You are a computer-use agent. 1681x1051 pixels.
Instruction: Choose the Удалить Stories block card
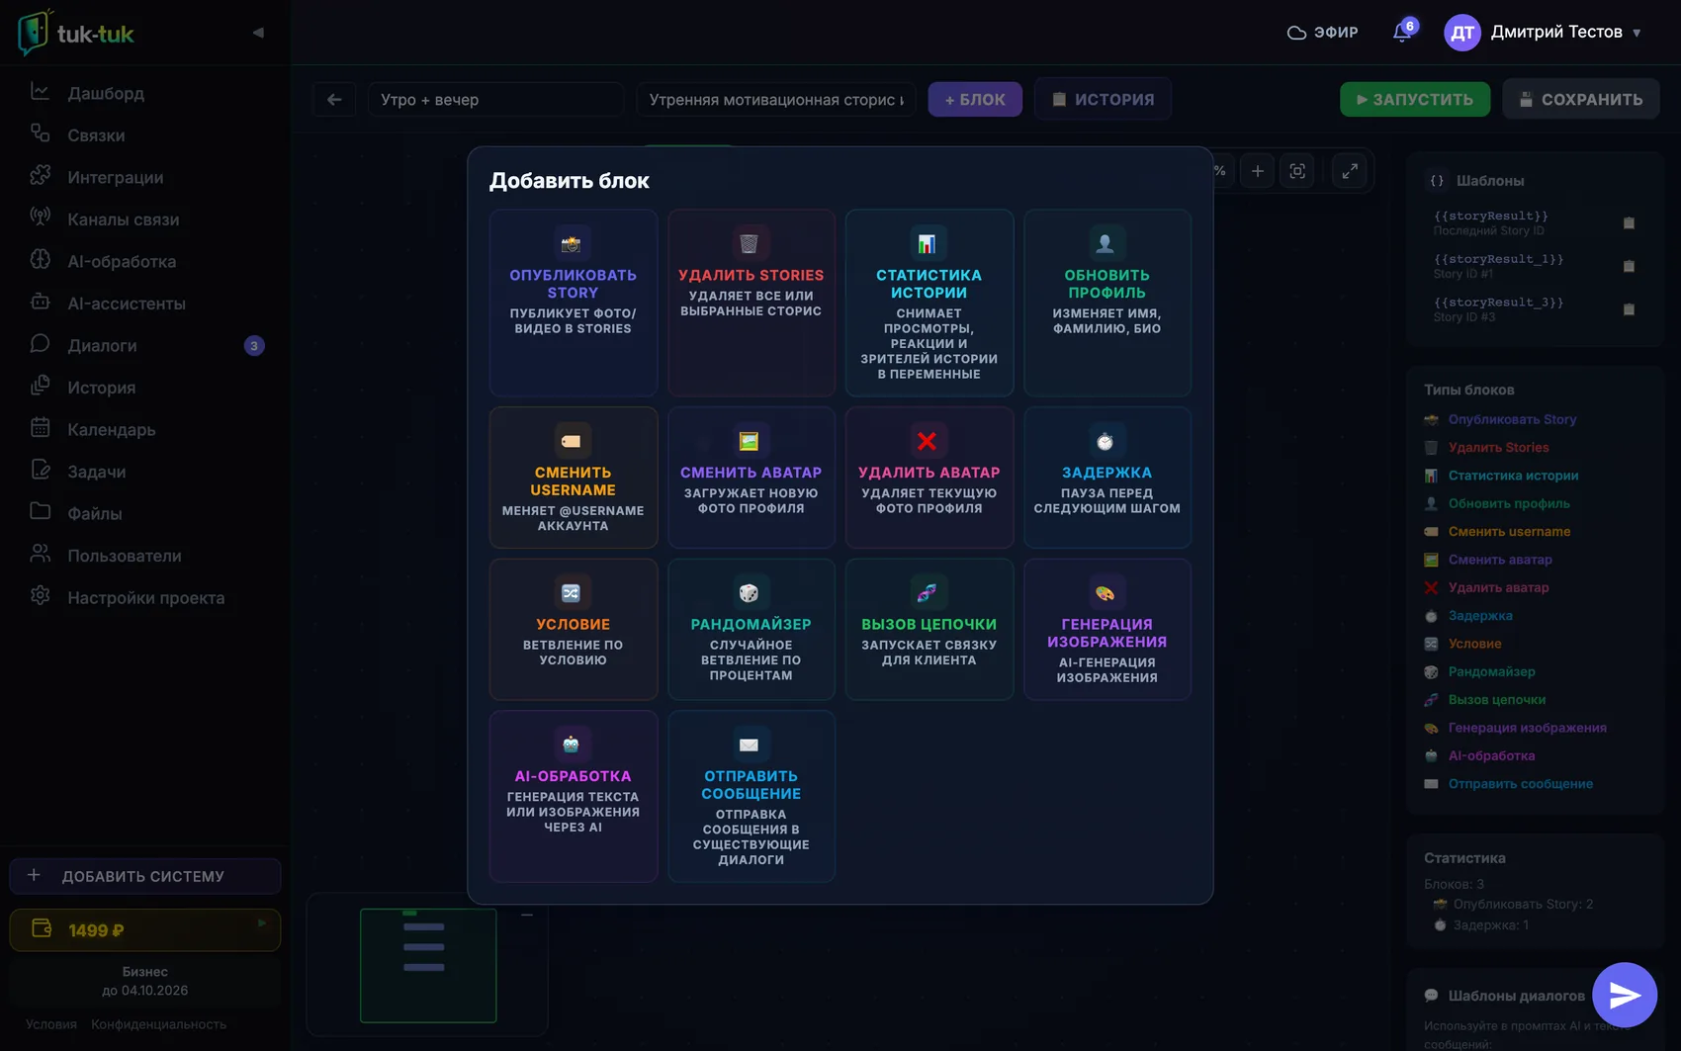click(x=751, y=303)
